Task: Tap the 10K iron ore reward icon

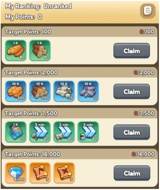Action: point(88,91)
